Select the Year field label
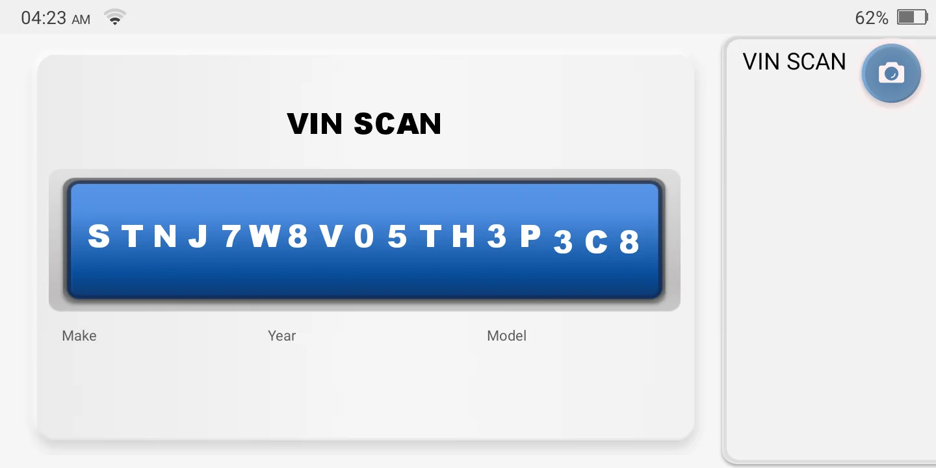The width and height of the screenshot is (936, 468). 281,336
